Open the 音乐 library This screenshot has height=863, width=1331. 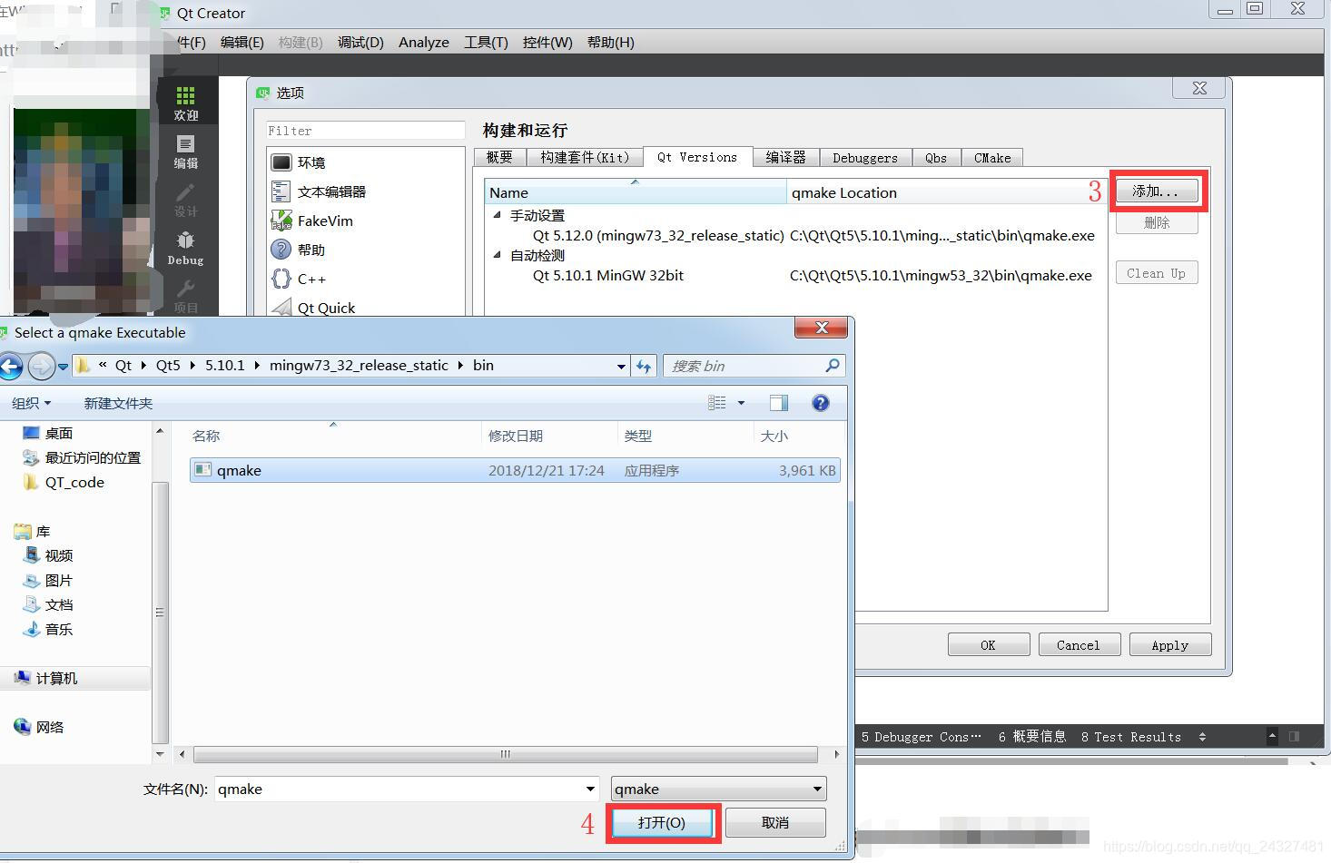[x=48, y=629]
